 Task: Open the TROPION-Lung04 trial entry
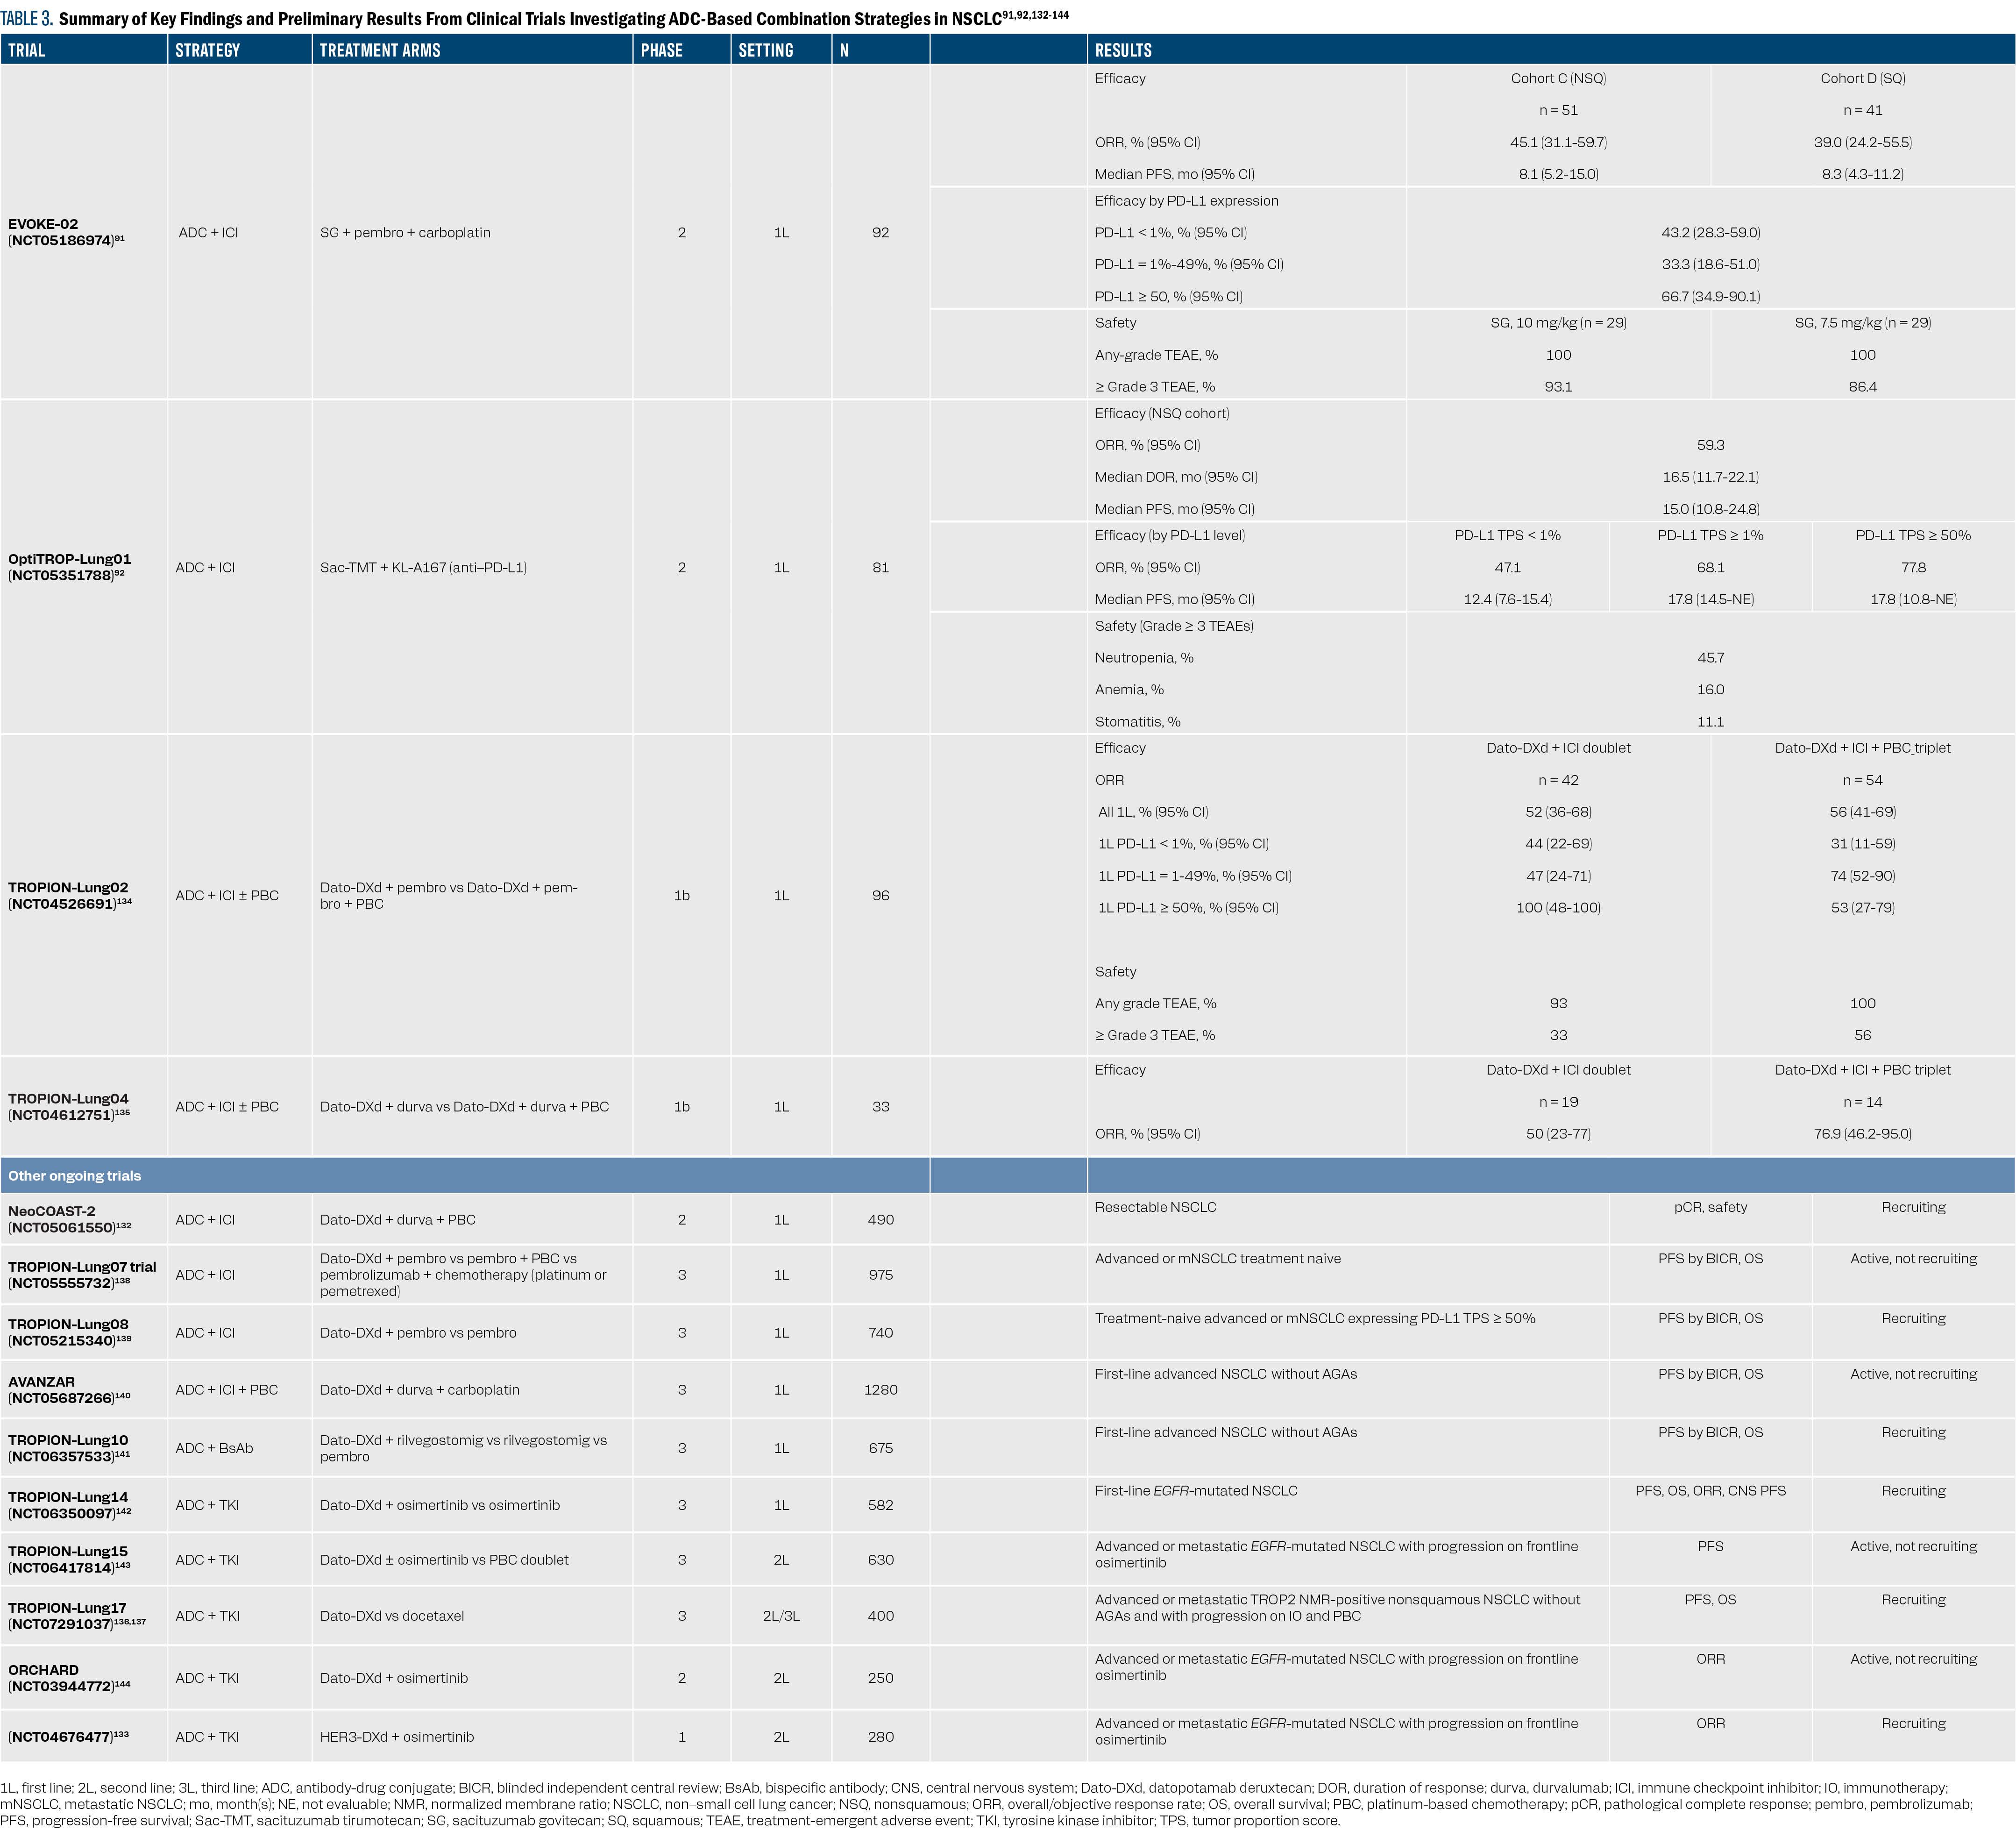[69, 1106]
